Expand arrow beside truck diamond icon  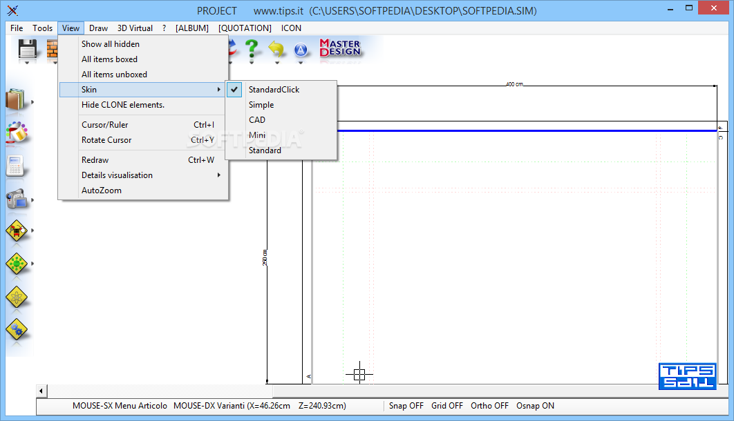tap(32, 231)
